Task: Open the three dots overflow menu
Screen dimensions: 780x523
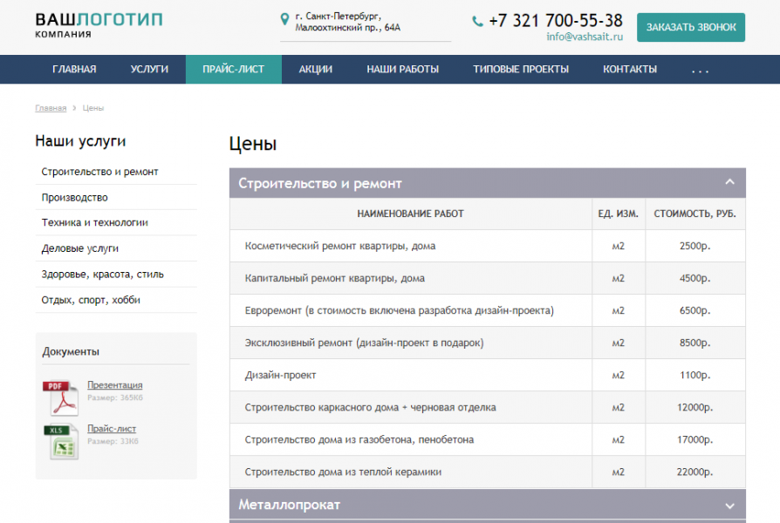Action: [x=700, y=70]
